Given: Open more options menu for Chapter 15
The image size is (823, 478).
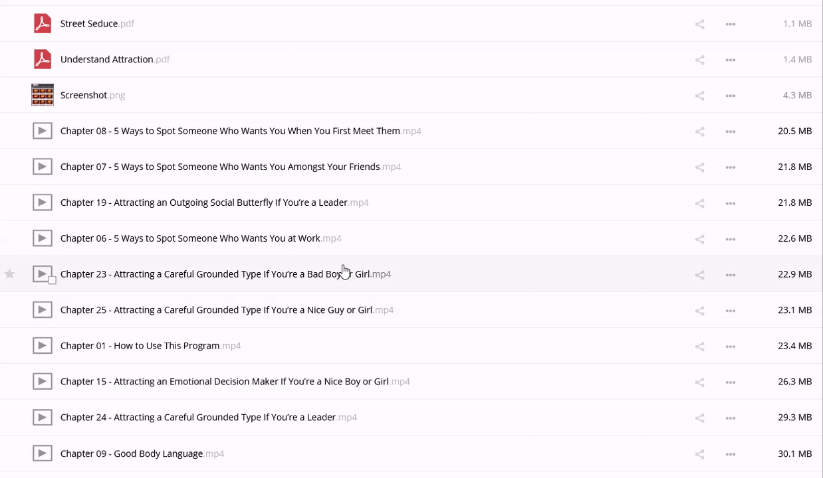Looking at the screenshot, I should pos(730,382).
